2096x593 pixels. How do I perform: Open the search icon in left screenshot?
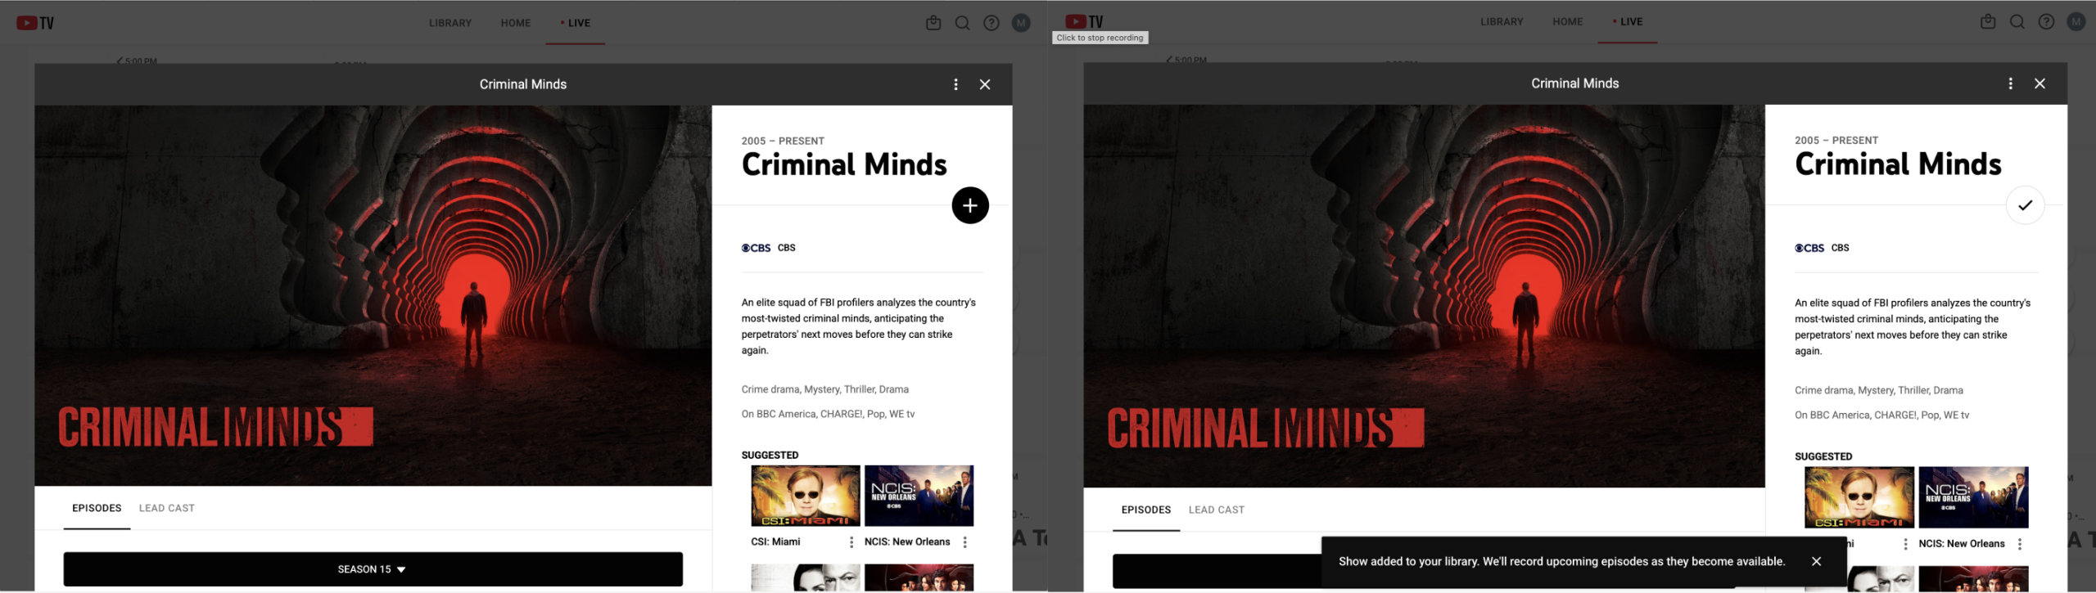point(962,23)
